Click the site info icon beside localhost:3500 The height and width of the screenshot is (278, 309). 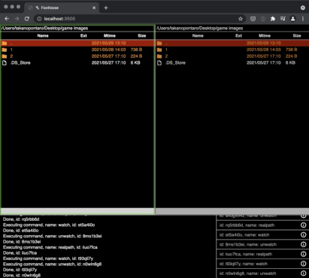[39, 19]
